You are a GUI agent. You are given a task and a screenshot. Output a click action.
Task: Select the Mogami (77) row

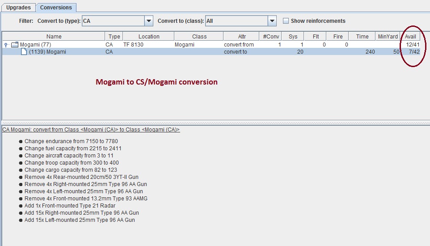[x=211, y=44]
